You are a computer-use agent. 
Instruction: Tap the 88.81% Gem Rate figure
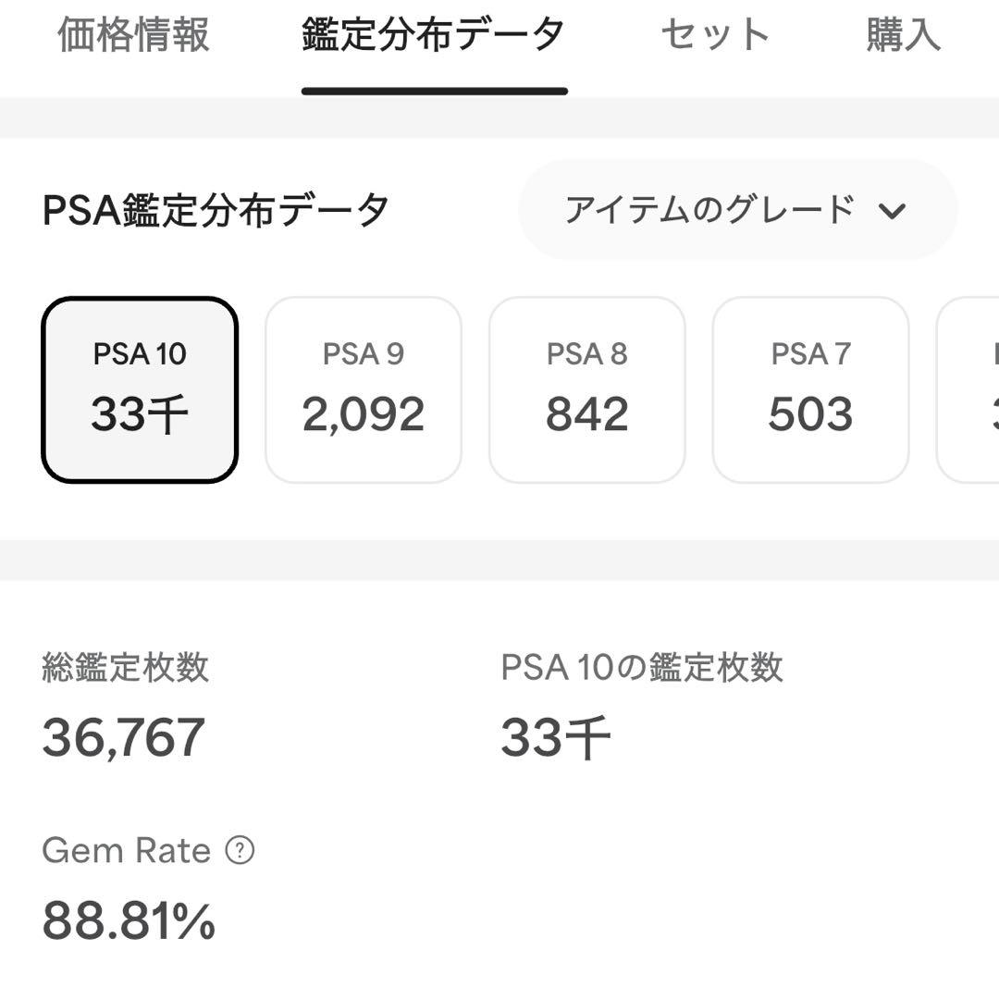tap(128, 920)
